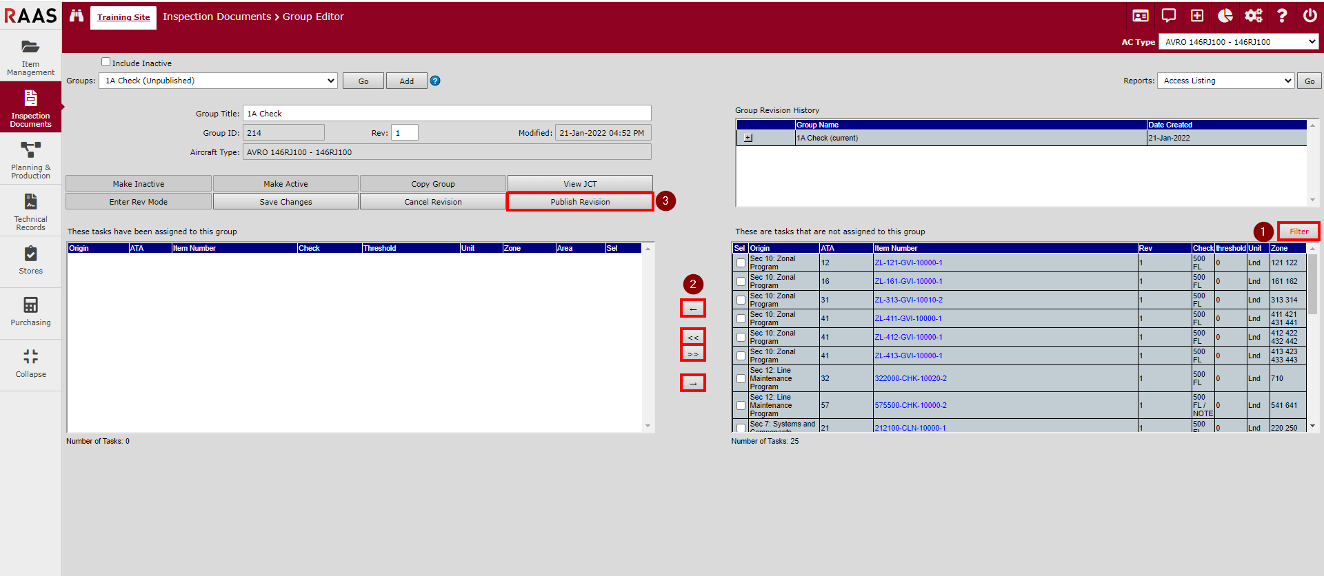Open the AC Type dropdown
The height and width of the screenshot is (576, 1324).
pos(1238,42)
